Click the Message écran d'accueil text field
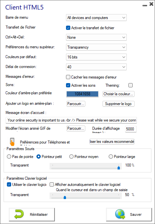This screenshot has height=224, width=155. [x=71, y=120]
